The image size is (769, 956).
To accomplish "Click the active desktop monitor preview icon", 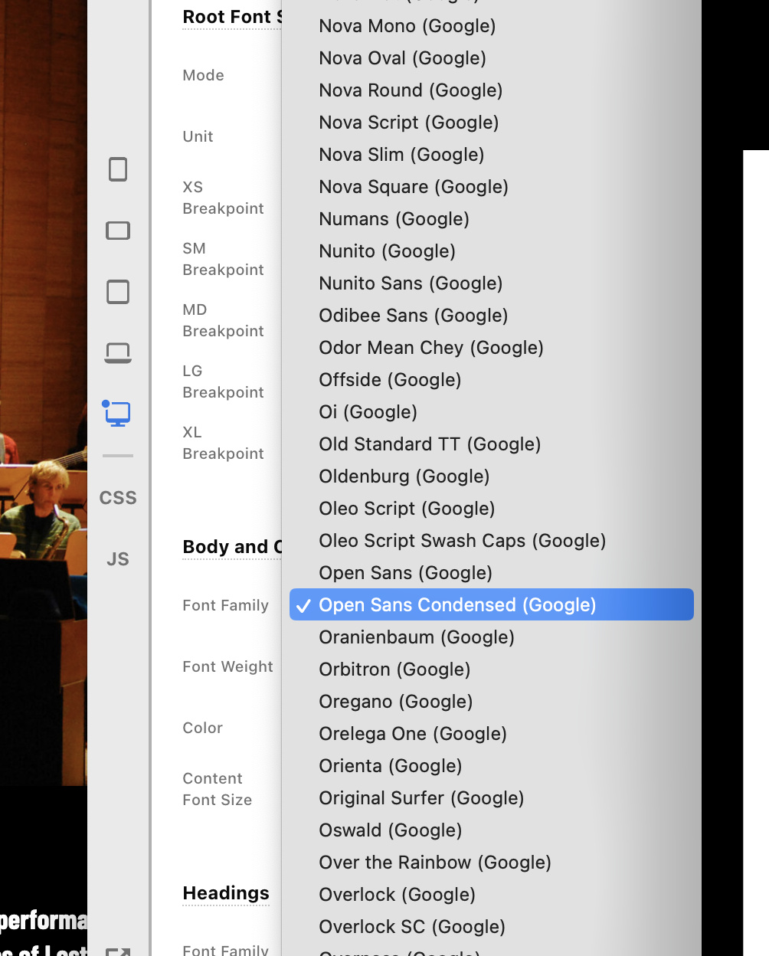I will click(117, 414).
